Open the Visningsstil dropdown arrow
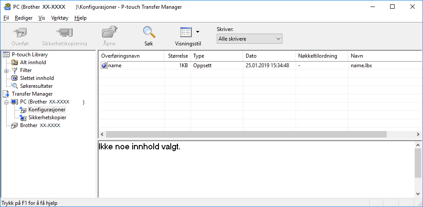 (198, 32)
